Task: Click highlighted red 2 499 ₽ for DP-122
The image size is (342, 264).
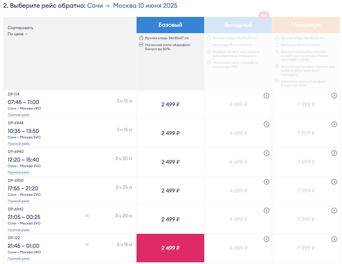Action: tap(170, 248)
